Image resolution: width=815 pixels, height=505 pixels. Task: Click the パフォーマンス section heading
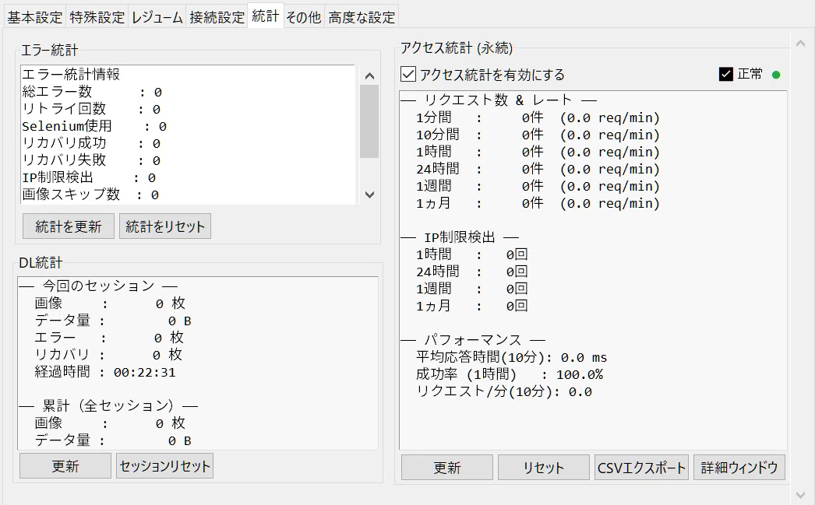(472, 340)
